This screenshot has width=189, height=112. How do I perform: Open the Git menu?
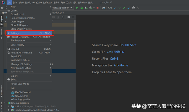75,3
